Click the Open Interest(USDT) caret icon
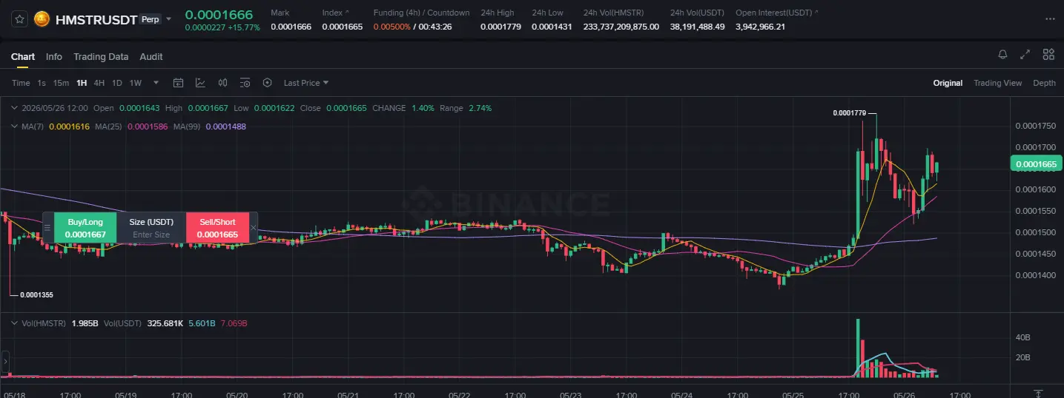This screenshot has height=398, width=1064. coord(816,13)
